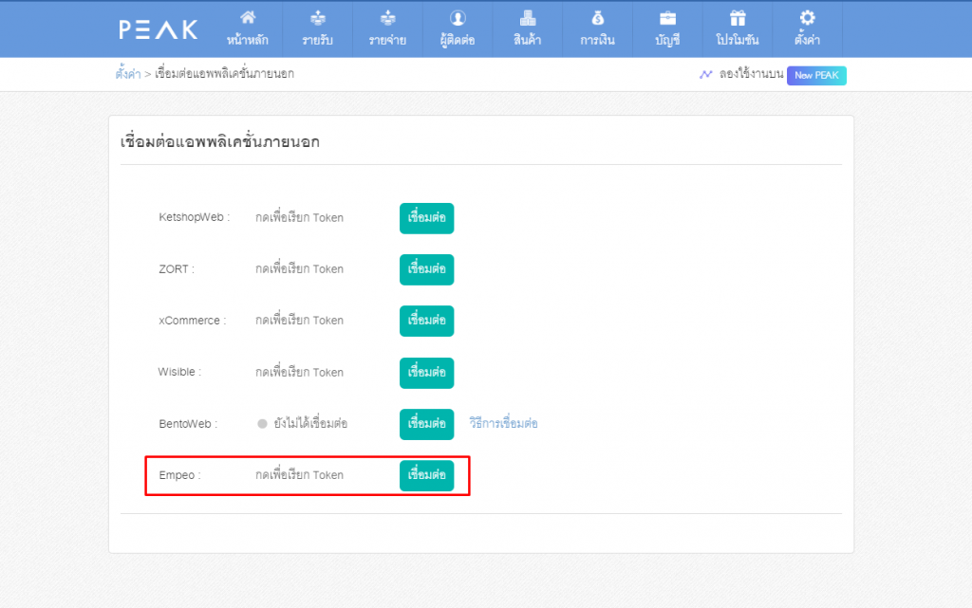Connect xCommerce with the เชื่อมต่อ button
Screen dimensions: 972x608
pos(426,321)
